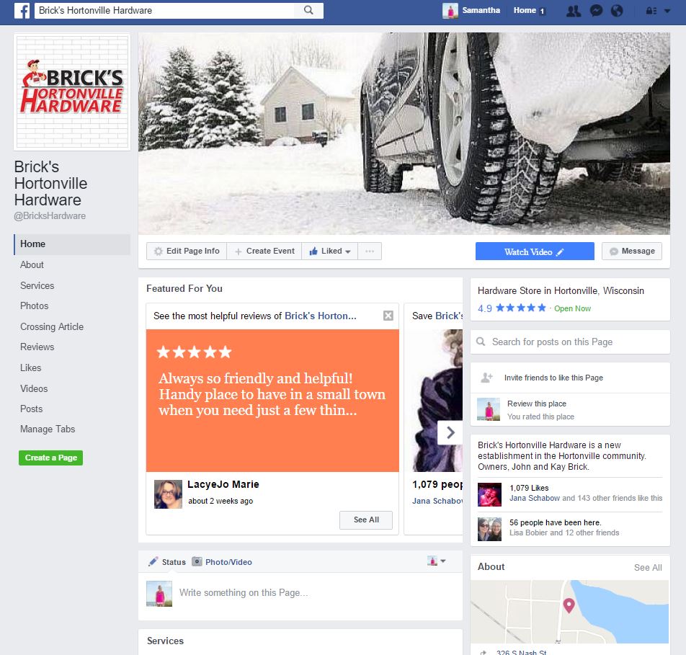The image size is (686, 655).
Task: Dismiss the helpful reviews card with X
Action: pos(388,316)
